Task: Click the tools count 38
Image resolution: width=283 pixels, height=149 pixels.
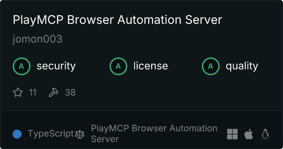Action: (70, 92)
